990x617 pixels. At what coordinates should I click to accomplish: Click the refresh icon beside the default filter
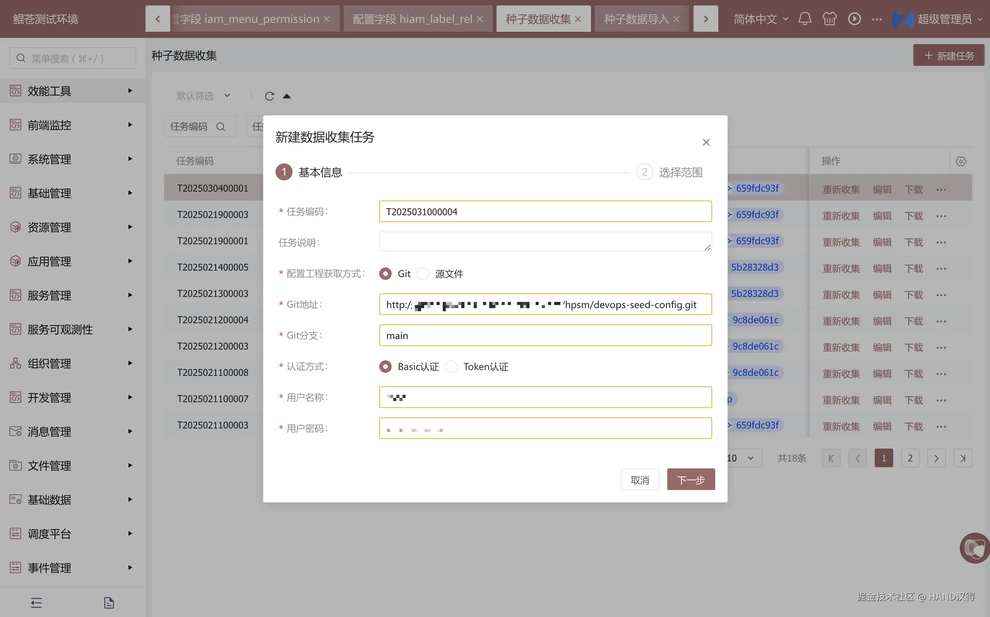(269, 96)
